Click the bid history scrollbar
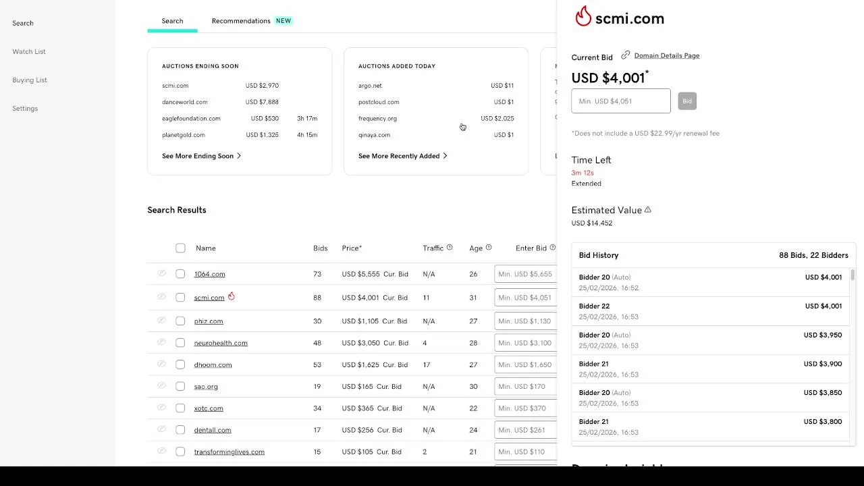This screenshot has width=864, height=486. pos(853,275)
